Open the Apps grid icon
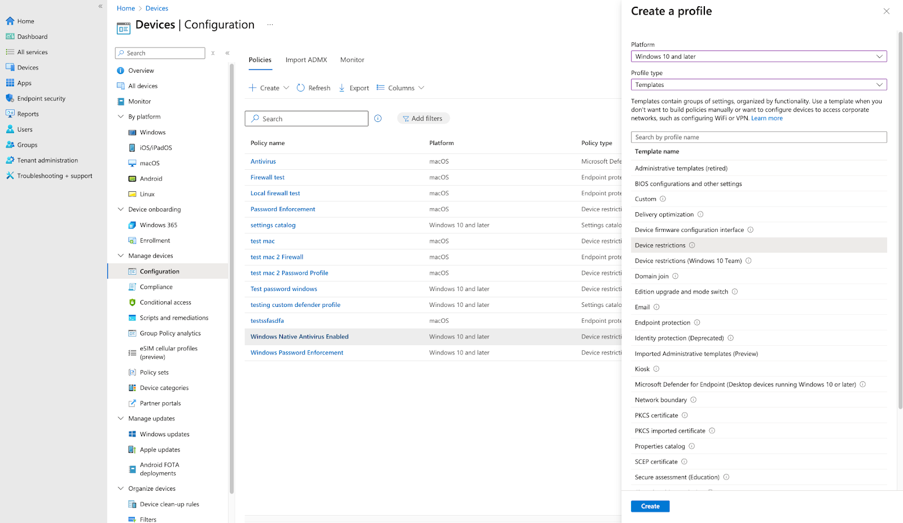The width and height of the screenshot is (903, 523). click(10, 83)
